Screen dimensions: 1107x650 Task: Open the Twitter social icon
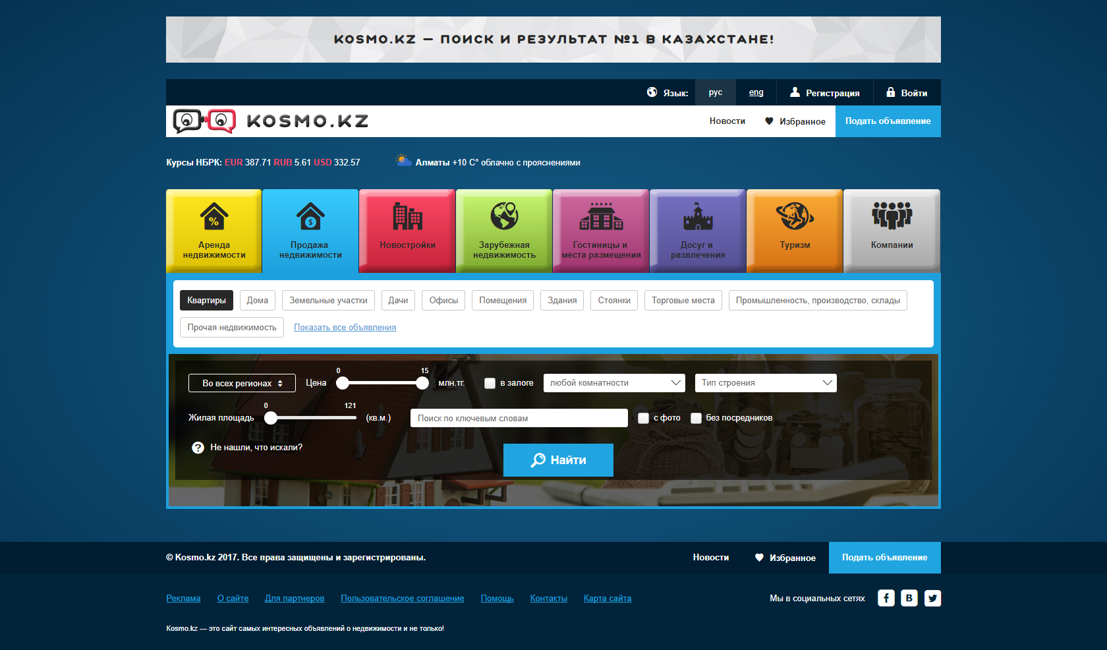point(932,598)
